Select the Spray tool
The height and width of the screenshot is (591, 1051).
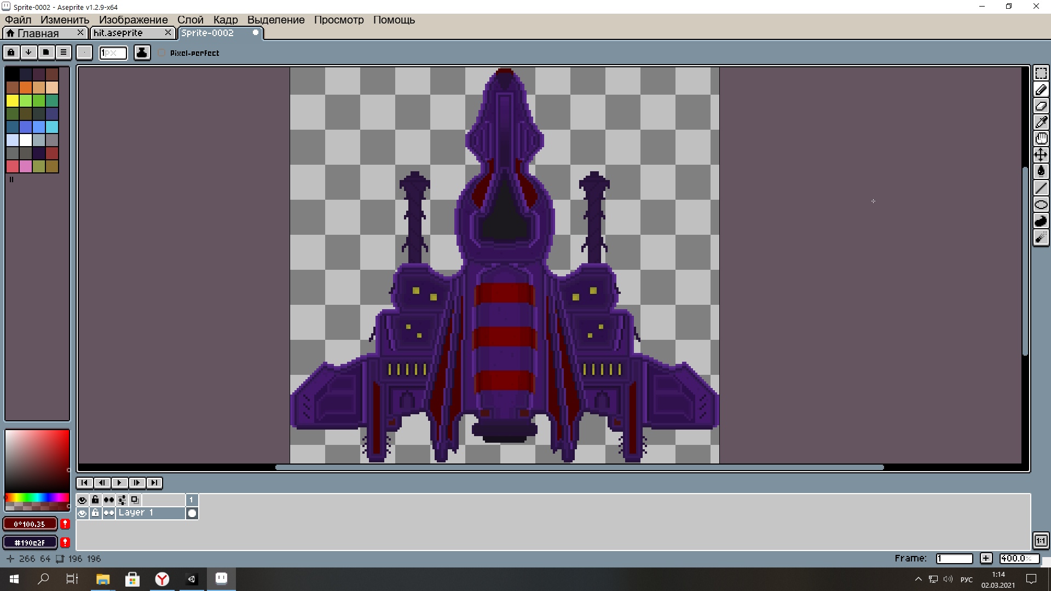tap(1041, 237)
